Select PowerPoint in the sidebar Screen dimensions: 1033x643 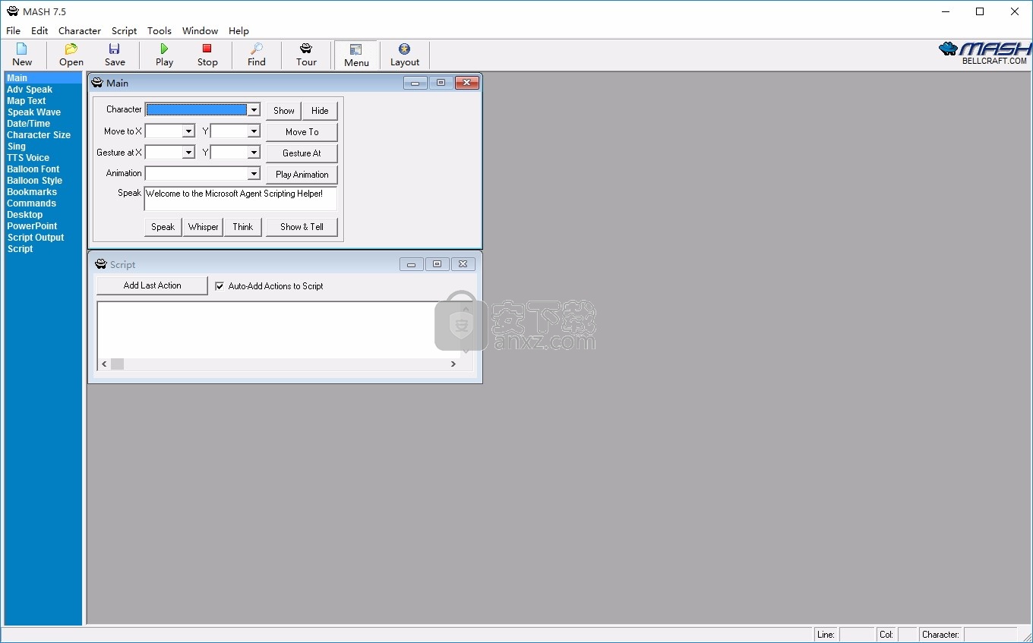32,226
